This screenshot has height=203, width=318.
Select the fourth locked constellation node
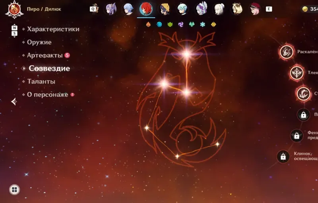tap(303, 115)
